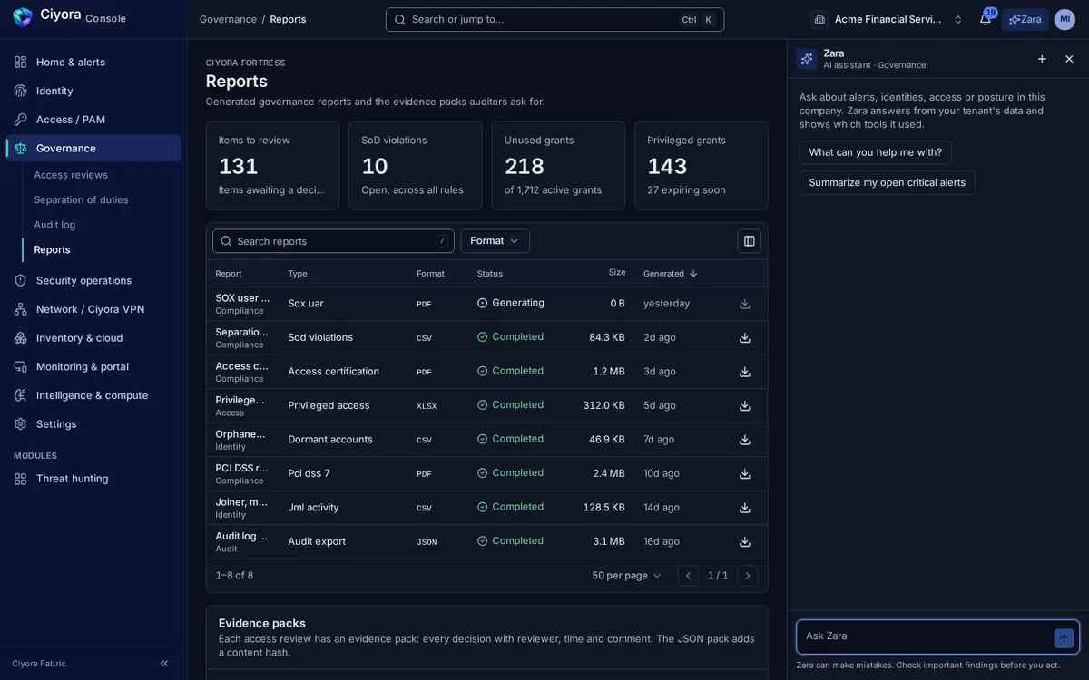Screen dimensions: 1089x680
Task: Toggle the Zara assistant button in header
Action: pyautogui.click(x=1025, y=19)
